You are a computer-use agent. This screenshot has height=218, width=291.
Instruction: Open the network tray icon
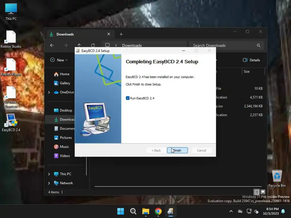(x=249, y=211)
